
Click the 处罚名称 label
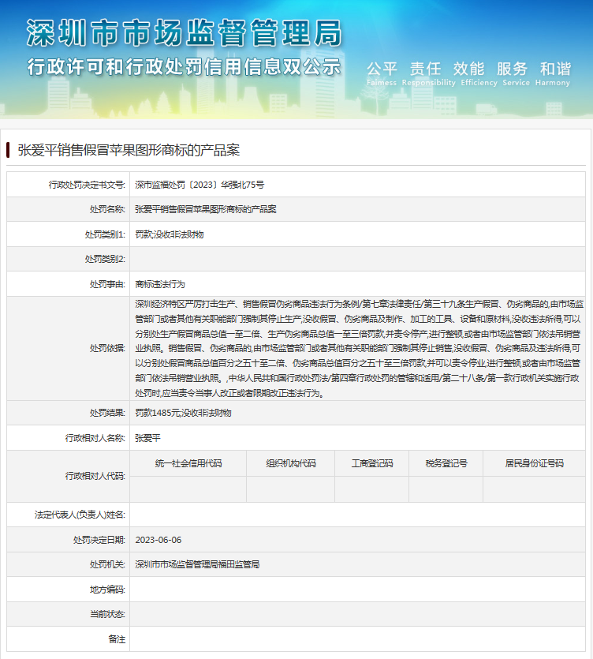click(107, 209)
